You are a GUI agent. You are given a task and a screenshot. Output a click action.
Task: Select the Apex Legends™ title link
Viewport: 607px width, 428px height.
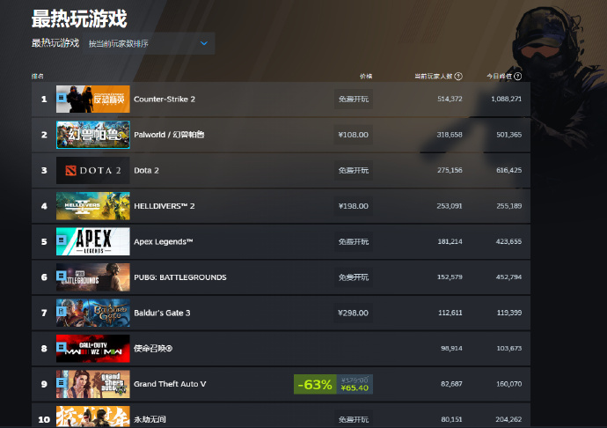click(164, 242)
